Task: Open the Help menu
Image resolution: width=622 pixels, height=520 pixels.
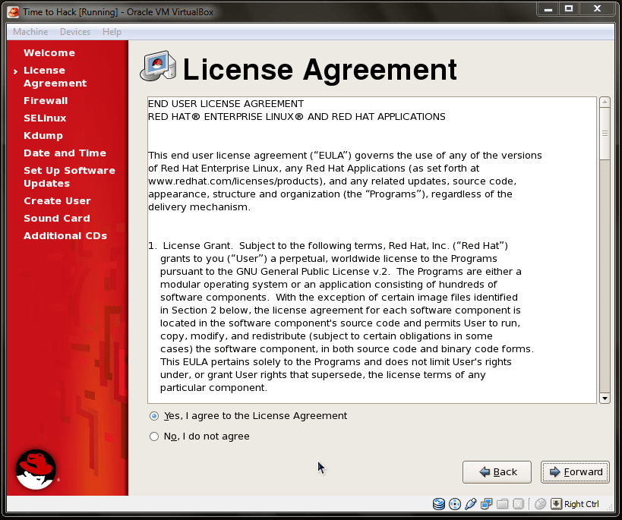Action: click(112, 32)
